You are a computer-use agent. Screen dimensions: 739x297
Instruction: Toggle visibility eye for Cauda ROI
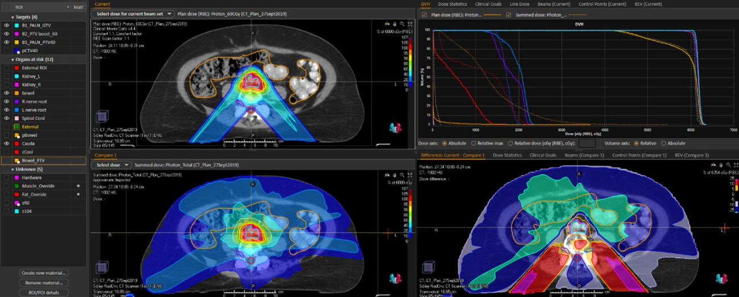[x=7, y=144]
